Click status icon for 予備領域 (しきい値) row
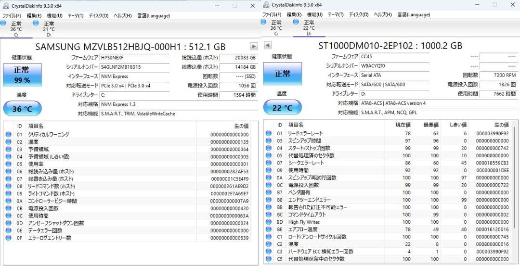520x266 pixels. coord(8,157)
